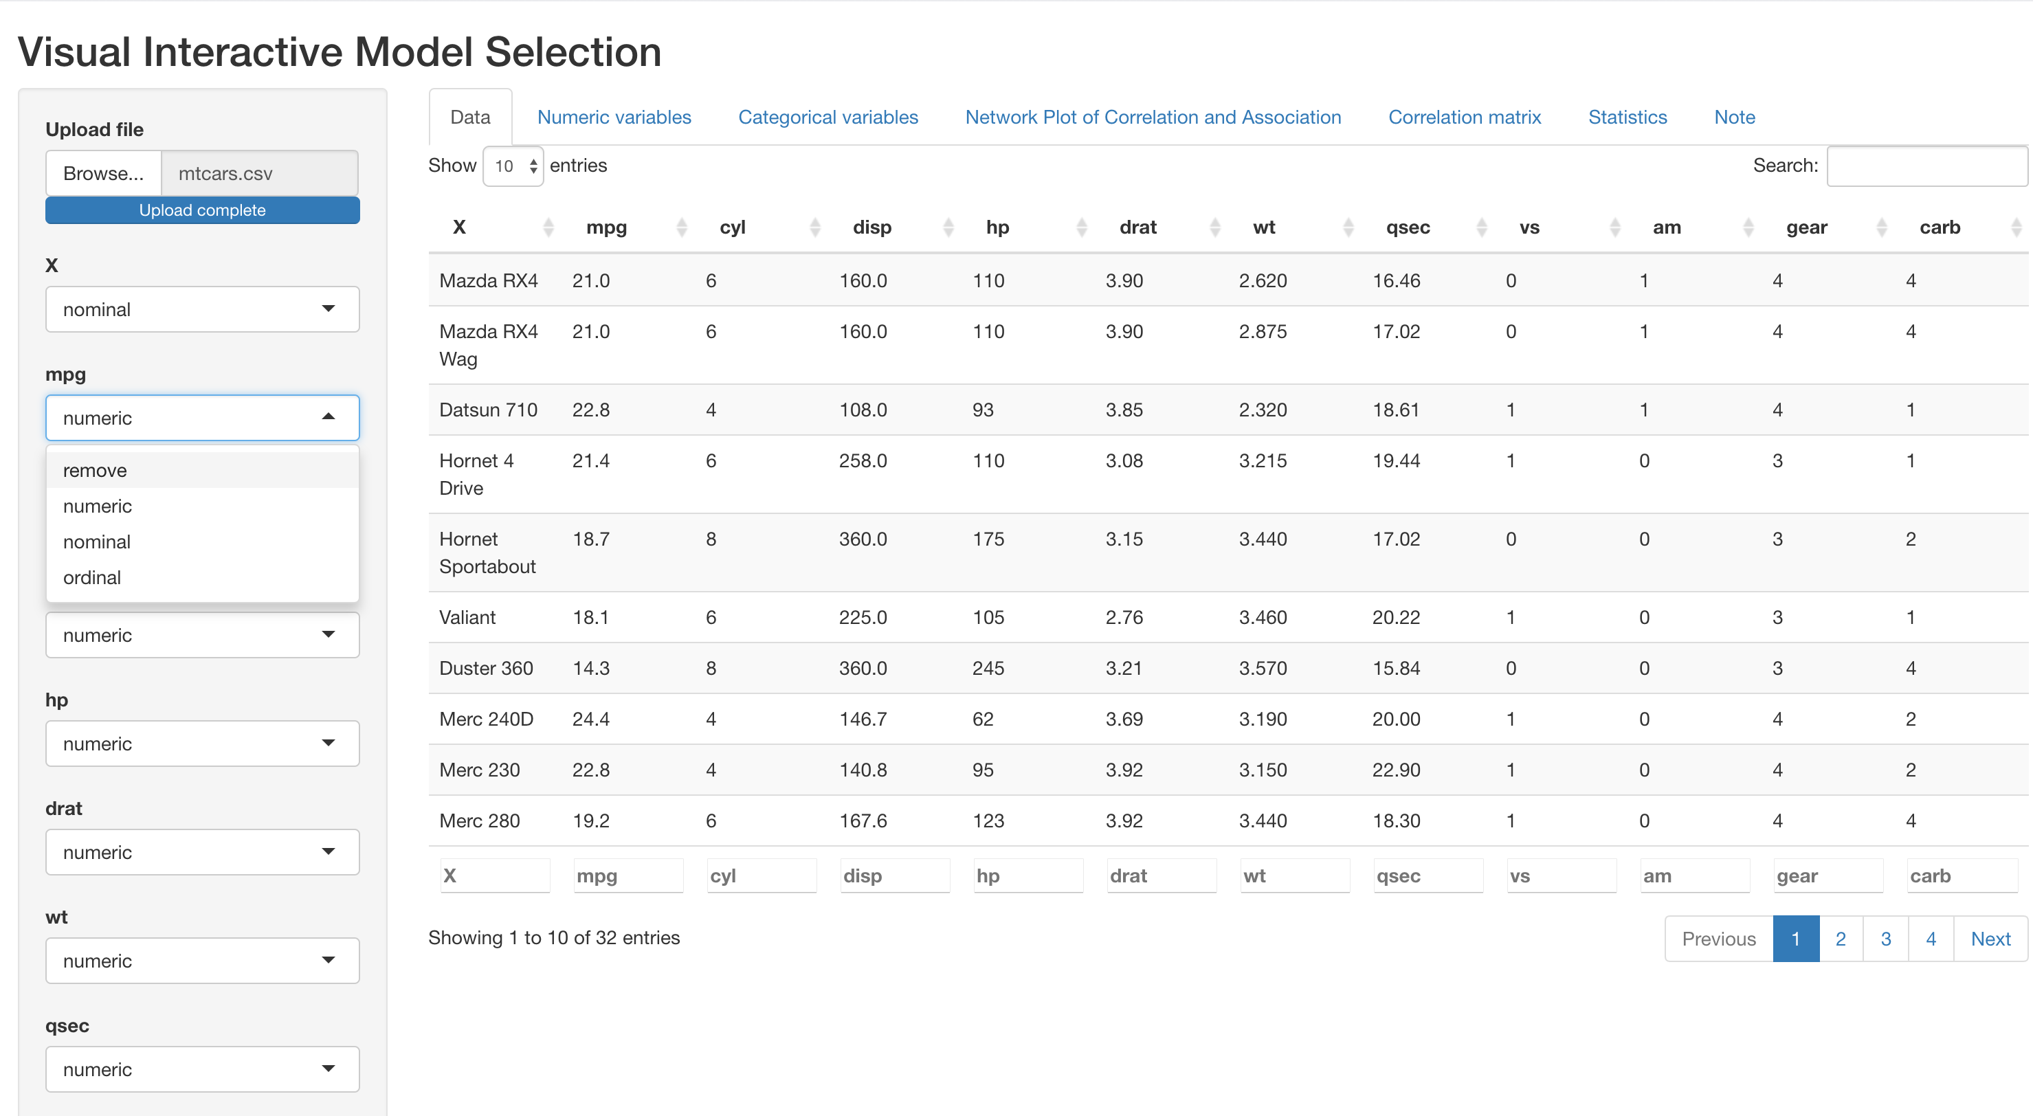Screen dimensions: 2033x1116
Task: Expand the X variable type dropdown
Action: (202, 309)
